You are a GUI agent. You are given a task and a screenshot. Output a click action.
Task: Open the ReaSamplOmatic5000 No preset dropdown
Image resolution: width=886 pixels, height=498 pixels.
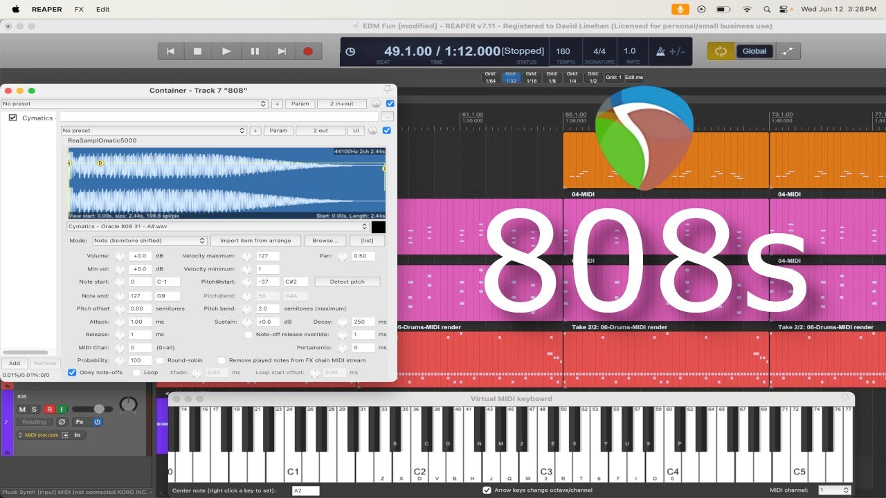click(154, 130)
